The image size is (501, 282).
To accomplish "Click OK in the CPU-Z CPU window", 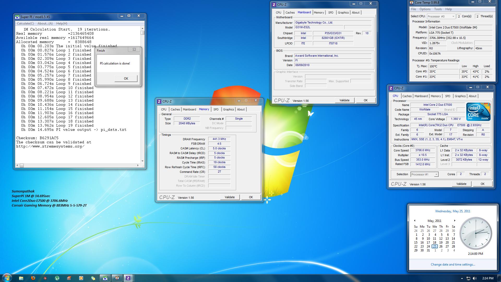I will pos(482,184).
